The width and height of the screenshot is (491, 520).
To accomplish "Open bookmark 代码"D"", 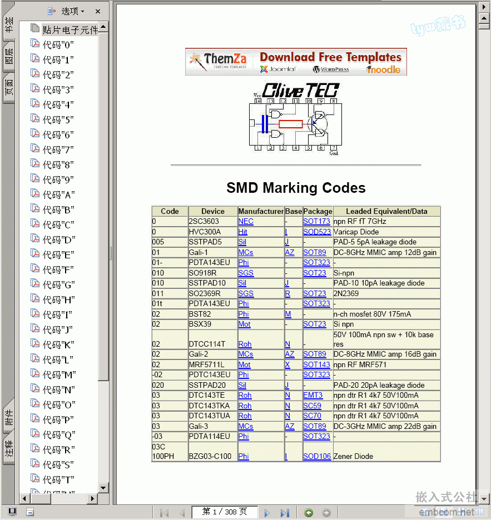I will click(x=59, y=239).
